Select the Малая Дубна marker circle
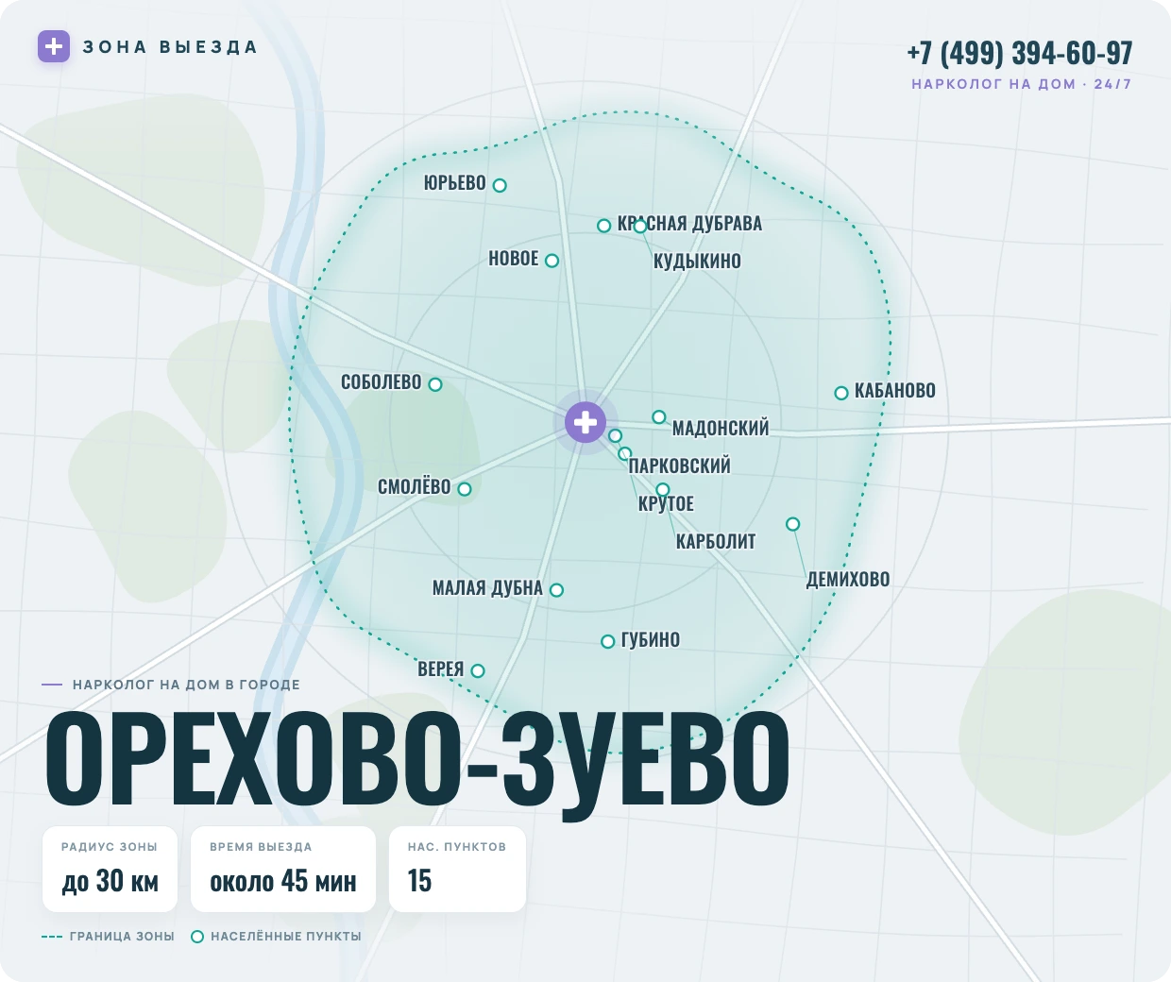 (x=556, y=590)
